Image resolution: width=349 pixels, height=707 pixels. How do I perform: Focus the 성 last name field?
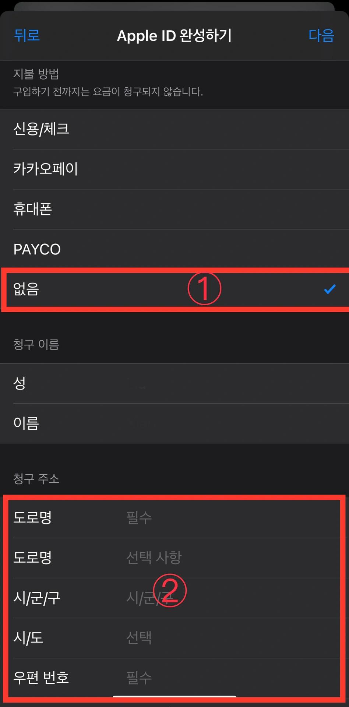[174, 384]
